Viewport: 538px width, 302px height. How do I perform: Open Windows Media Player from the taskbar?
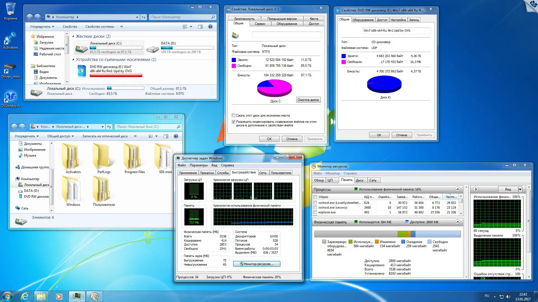coord(59,296)
